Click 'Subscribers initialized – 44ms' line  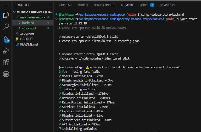tap(85, 120)
